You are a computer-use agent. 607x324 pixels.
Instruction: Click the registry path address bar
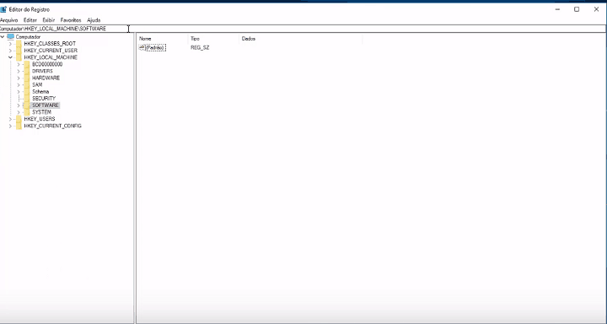click(303, 29)
